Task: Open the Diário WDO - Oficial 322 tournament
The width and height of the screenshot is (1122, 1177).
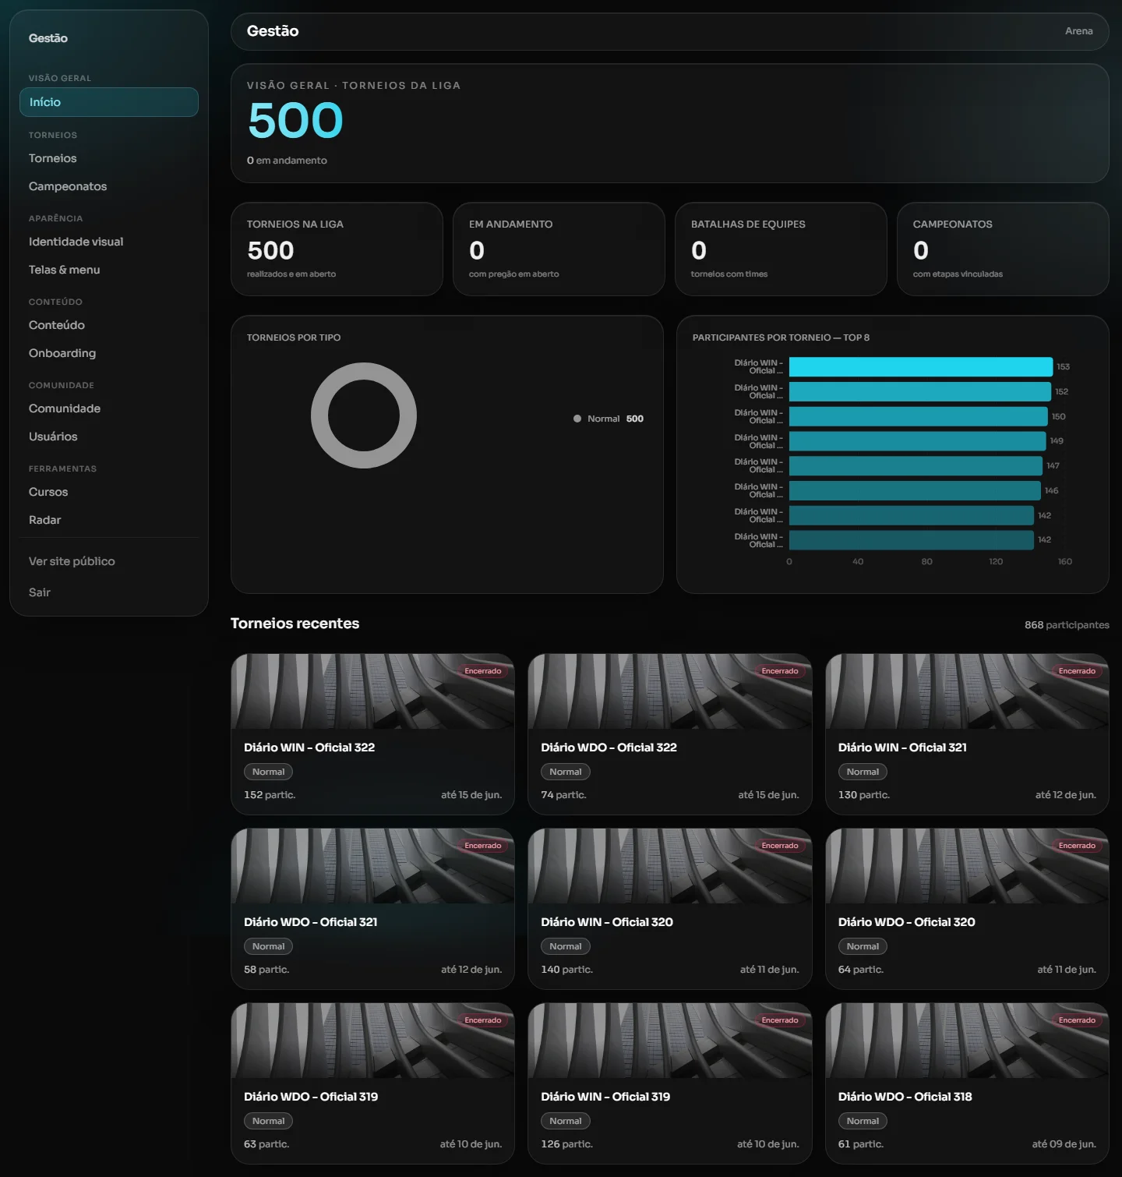Action: 670,734
